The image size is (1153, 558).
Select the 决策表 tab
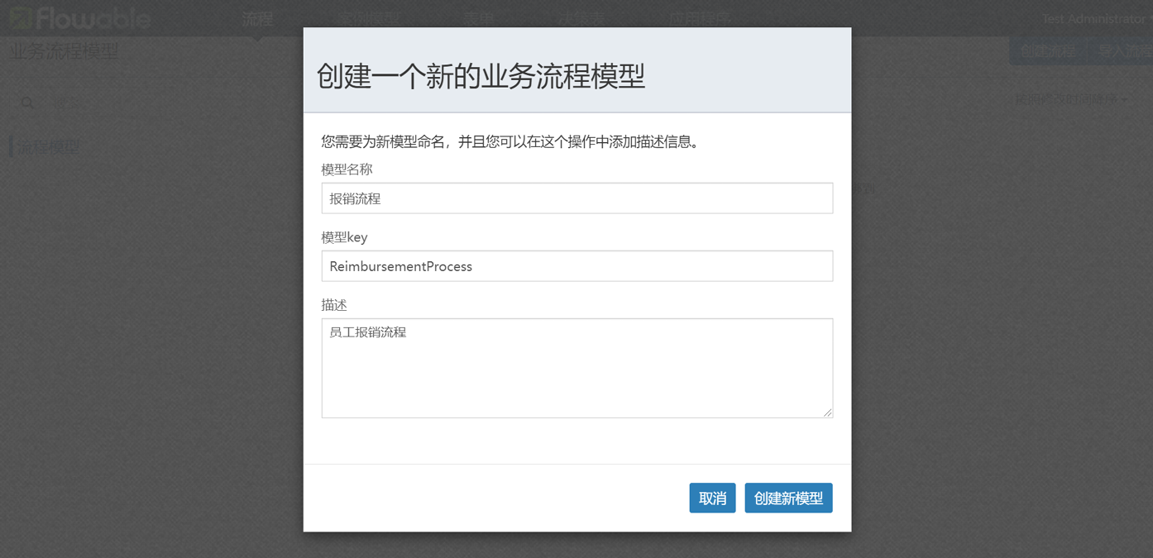pos(581,19)
